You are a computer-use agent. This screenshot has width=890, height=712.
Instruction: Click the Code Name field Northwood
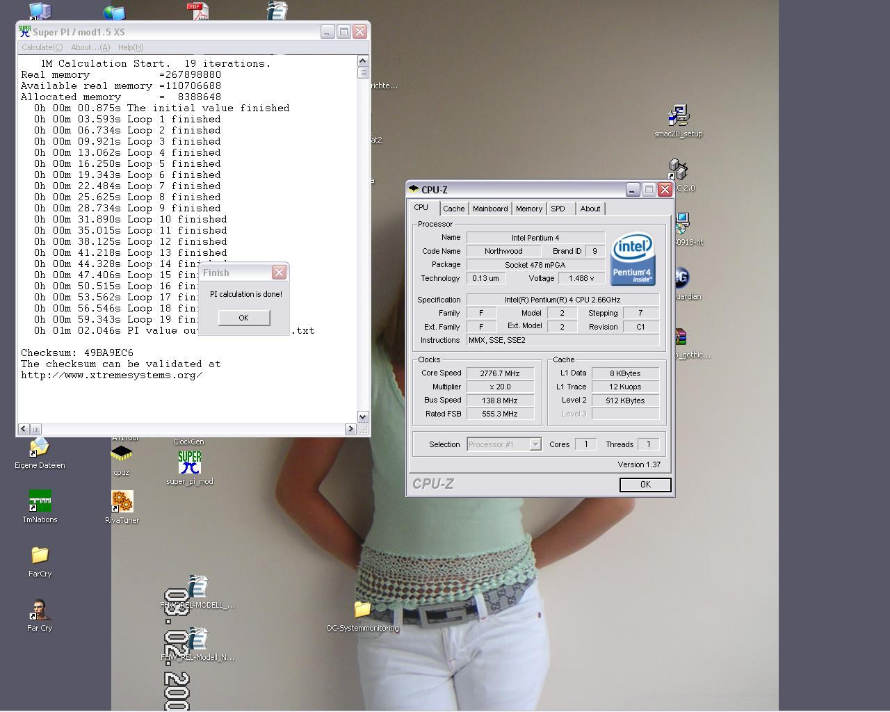[x=503, y=251]
